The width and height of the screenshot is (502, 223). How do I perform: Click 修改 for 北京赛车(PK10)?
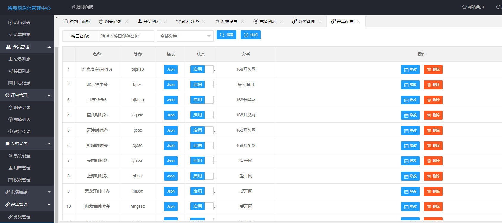(x=410, y=70)
